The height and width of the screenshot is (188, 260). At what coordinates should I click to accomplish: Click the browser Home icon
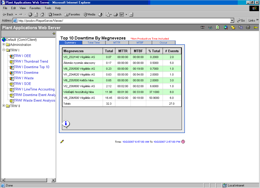click(x=42, y=15)
